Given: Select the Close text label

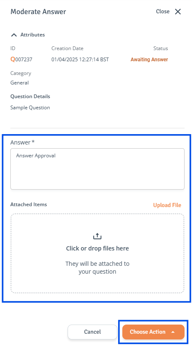Looking at the screenshot, I should coord(163,11).
